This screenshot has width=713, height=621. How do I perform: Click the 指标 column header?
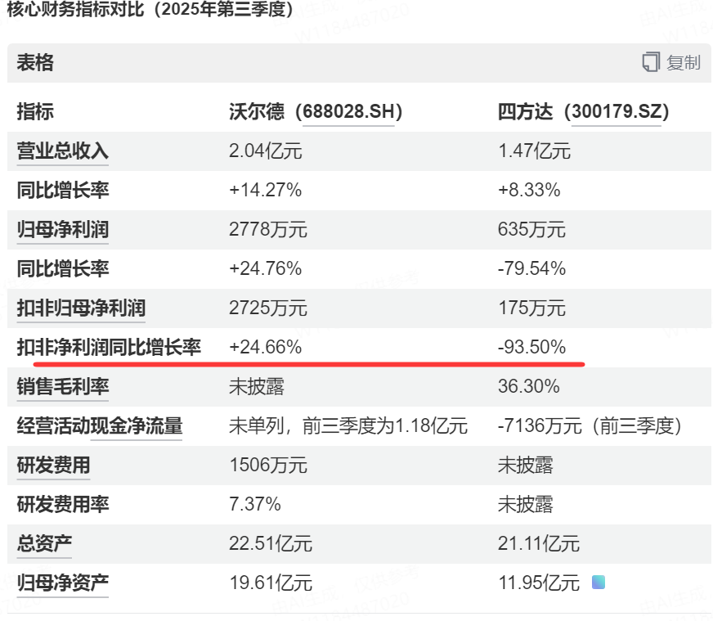[35, 112]
